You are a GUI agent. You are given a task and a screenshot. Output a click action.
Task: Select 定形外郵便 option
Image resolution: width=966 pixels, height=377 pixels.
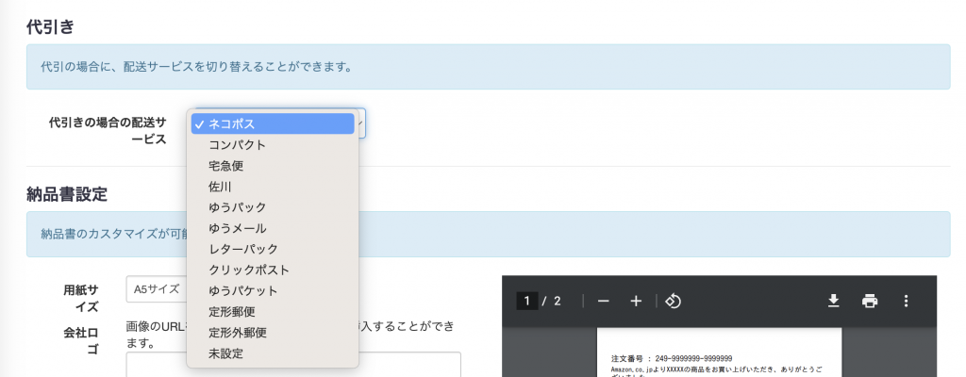(273, 333)
